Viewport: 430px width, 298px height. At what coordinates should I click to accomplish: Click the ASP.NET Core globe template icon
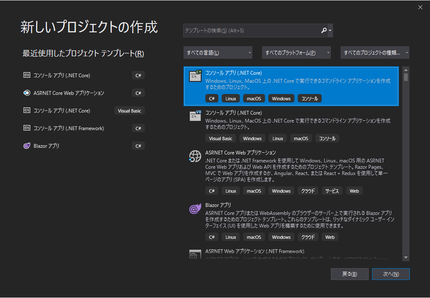[195, 156]
